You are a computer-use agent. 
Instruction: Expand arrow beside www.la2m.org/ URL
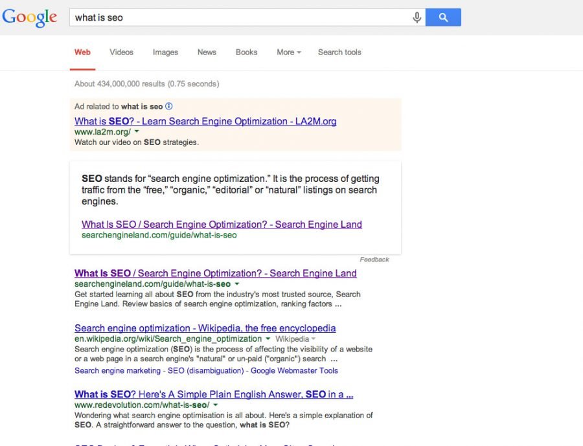pos(137,131)
